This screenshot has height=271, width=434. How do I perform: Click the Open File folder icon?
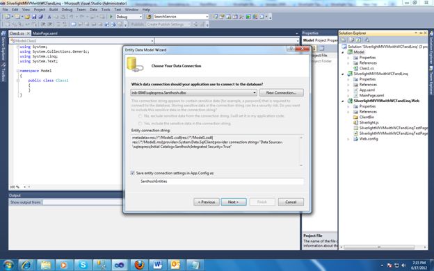coord(27,17)
